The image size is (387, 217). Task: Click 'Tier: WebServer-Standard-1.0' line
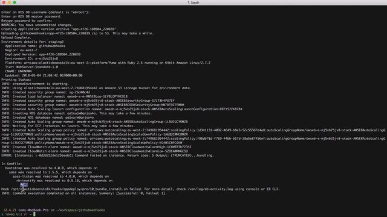tap(31, 67)
